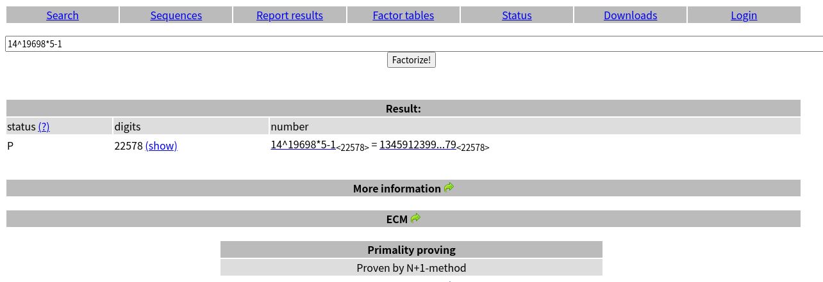This screenshot has width=823, height=282.
Task: Click the Login link
Action: point(744,15)
